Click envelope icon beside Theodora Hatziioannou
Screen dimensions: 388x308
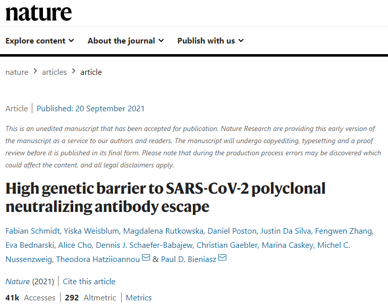146,258
